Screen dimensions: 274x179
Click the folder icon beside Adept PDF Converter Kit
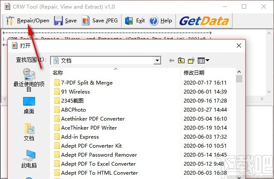(x=57, y=146)
